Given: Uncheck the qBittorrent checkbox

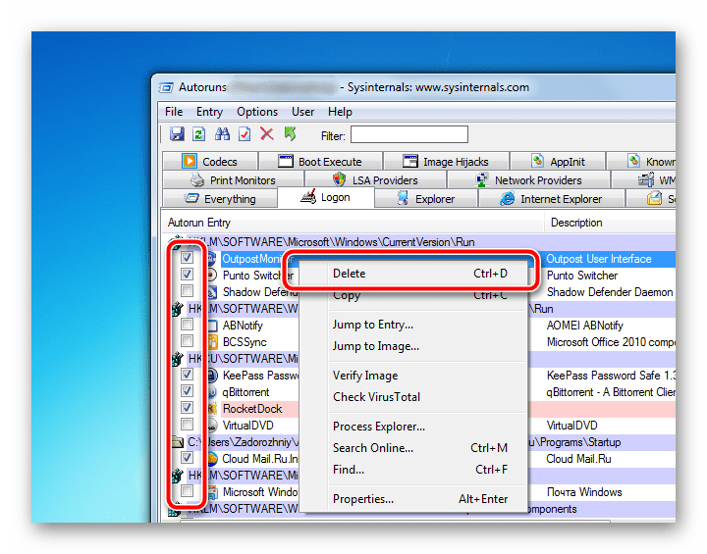Looking at the screenshot, I should (187, 390).
